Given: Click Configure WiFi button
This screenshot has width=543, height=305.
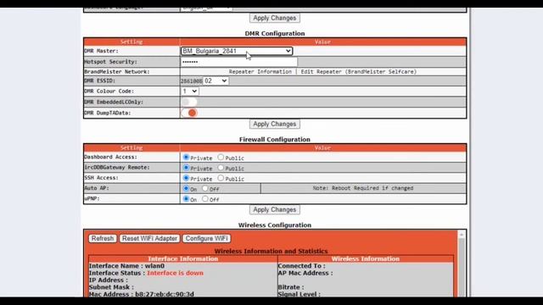Looking at the screenshot, I should pyautogui.click(x=206, y=239).
